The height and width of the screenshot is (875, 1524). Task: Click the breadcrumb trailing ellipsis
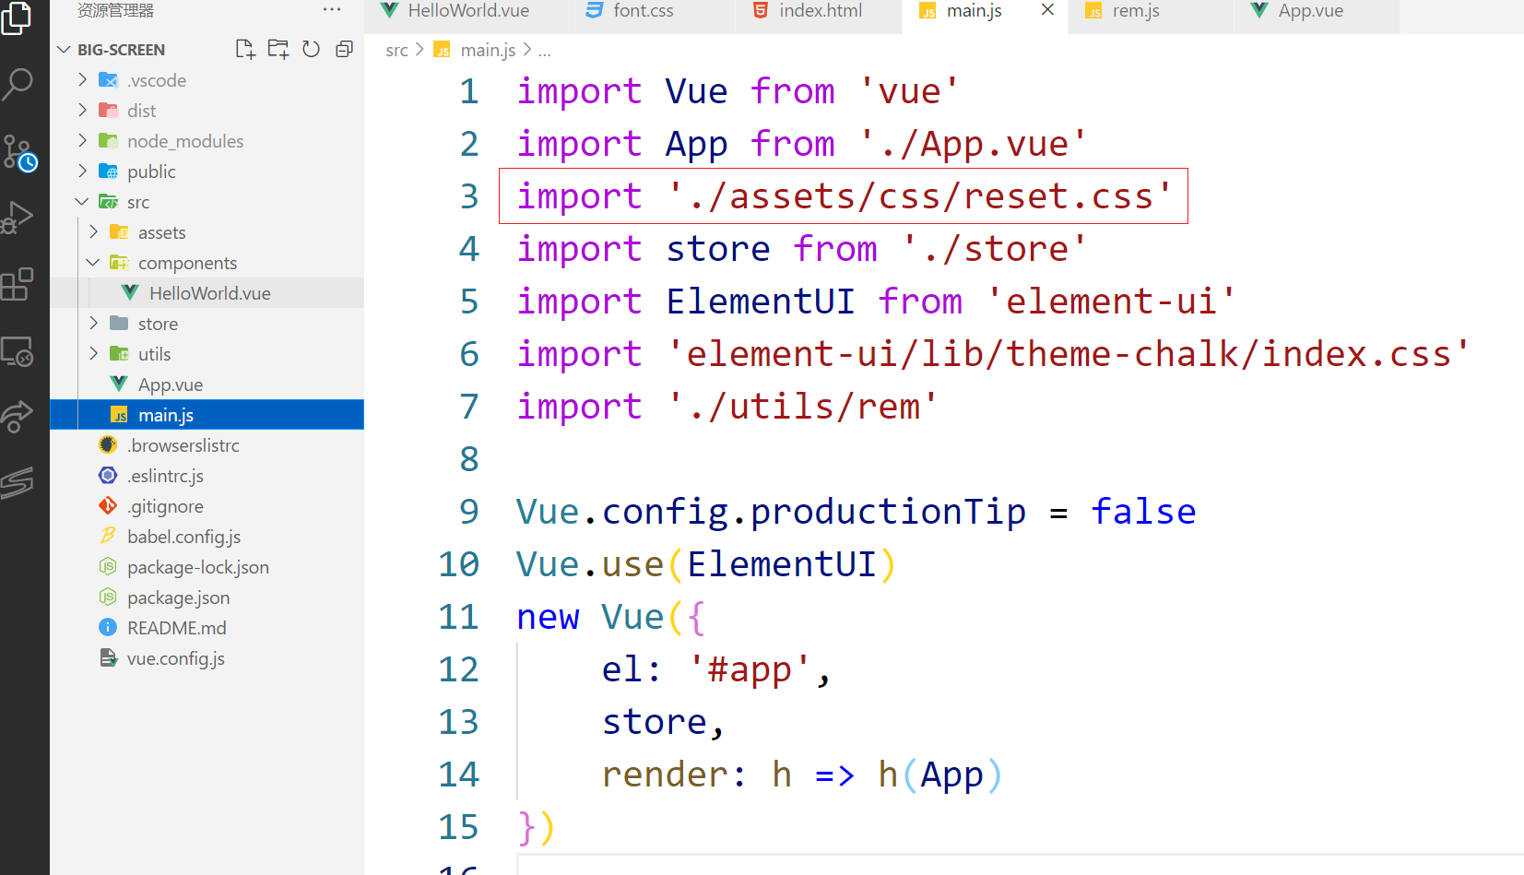544,51
